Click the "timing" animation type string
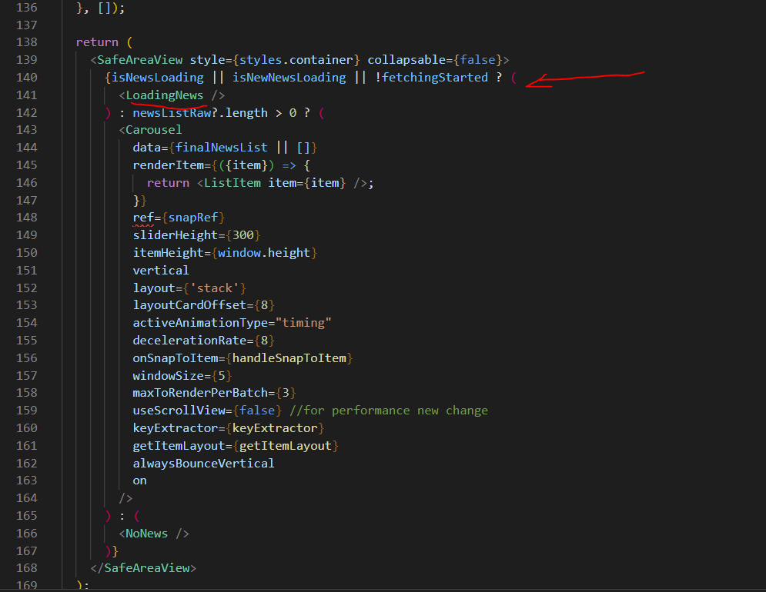 click(303, 323)
